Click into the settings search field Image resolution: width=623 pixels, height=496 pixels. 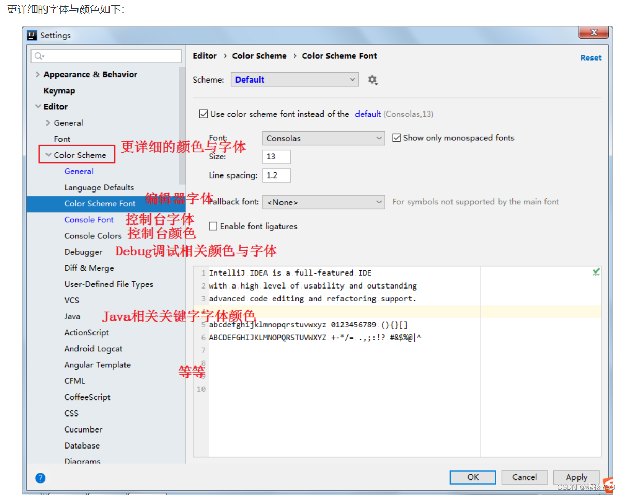(x=106, y=56)
